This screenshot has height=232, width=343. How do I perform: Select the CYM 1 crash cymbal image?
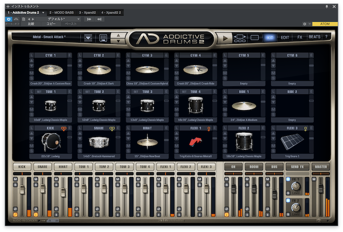coord(50,70)
